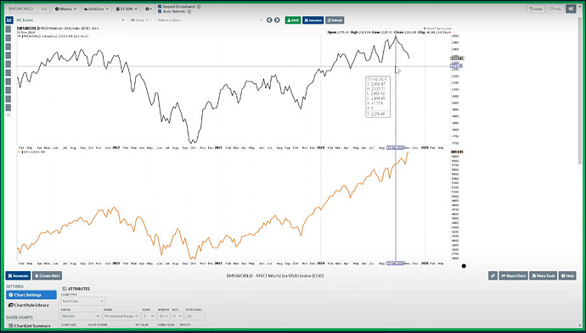Click the Extra Bars input field
This screenshot has width=586, height=333.
pyautogui.click(x=195, y=316)
